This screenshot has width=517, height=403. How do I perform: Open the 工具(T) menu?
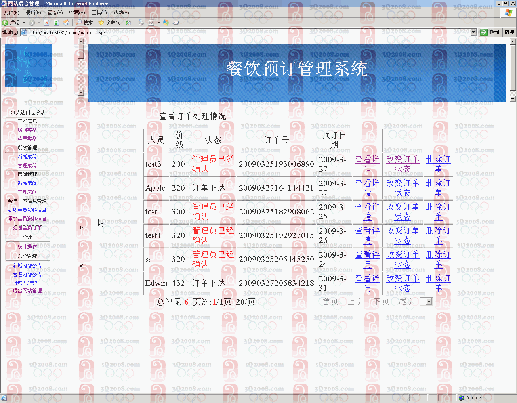(99, 13)
